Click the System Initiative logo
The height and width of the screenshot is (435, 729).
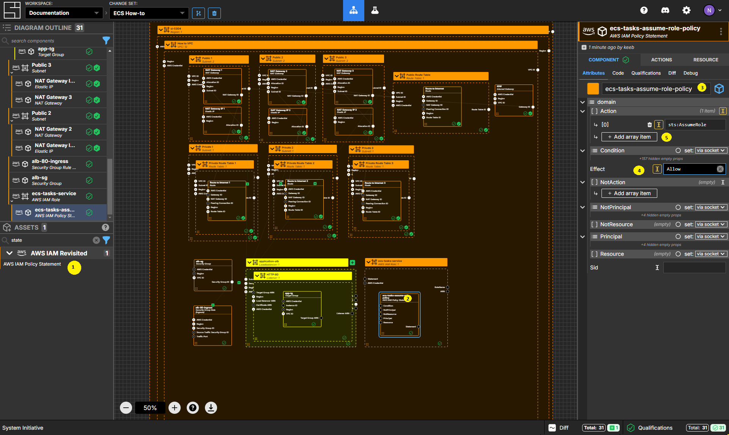[12, 10]
